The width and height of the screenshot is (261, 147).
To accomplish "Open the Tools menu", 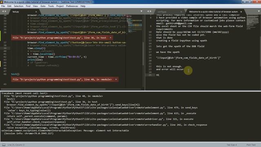I will (51, 6).
